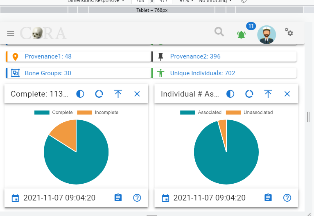Collapse the Complete card with up arrow
The width and height of the screenshot is (314, 216).
click(118, 94)
